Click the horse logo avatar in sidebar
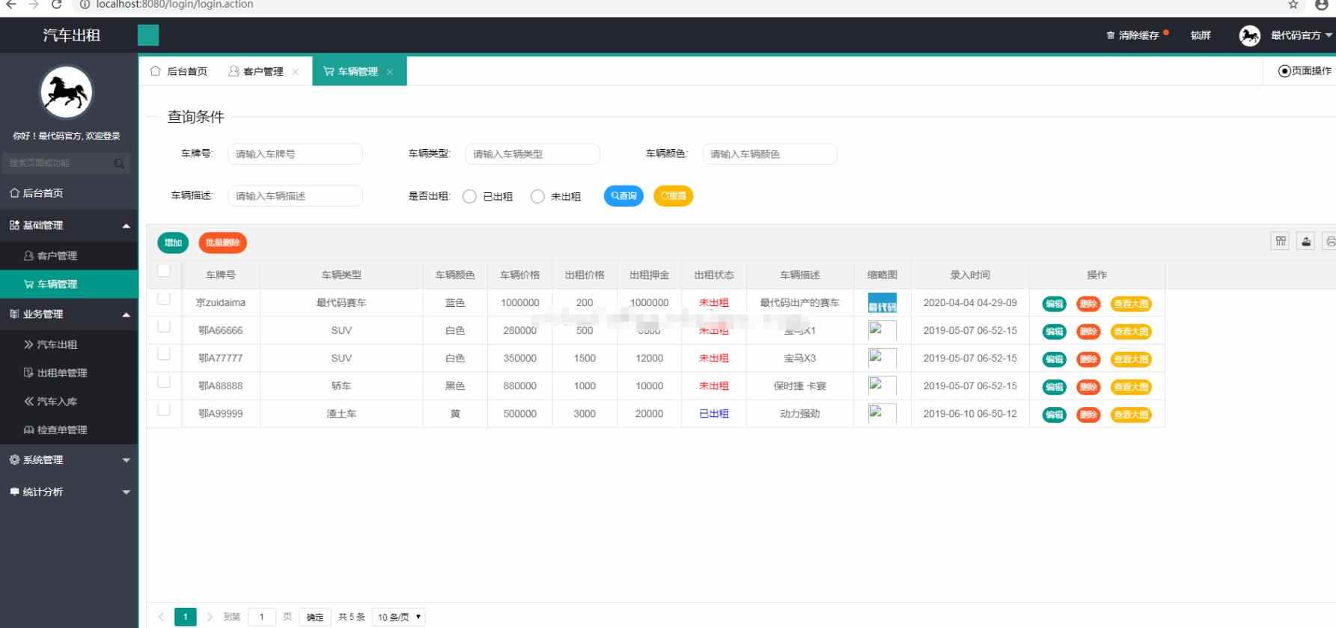The width and height of the screenshot is (1336, 628). click(66, 92)
